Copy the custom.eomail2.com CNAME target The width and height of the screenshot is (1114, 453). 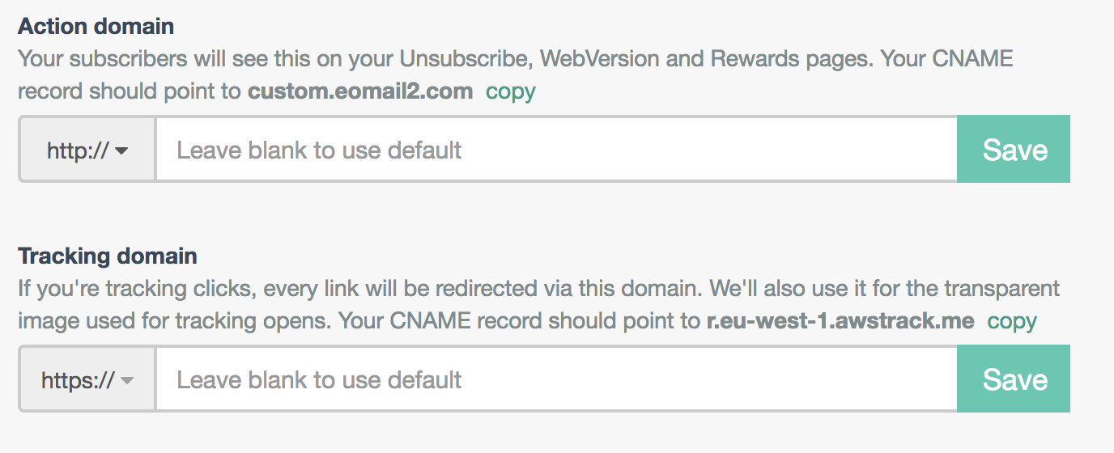click(510, 91)
